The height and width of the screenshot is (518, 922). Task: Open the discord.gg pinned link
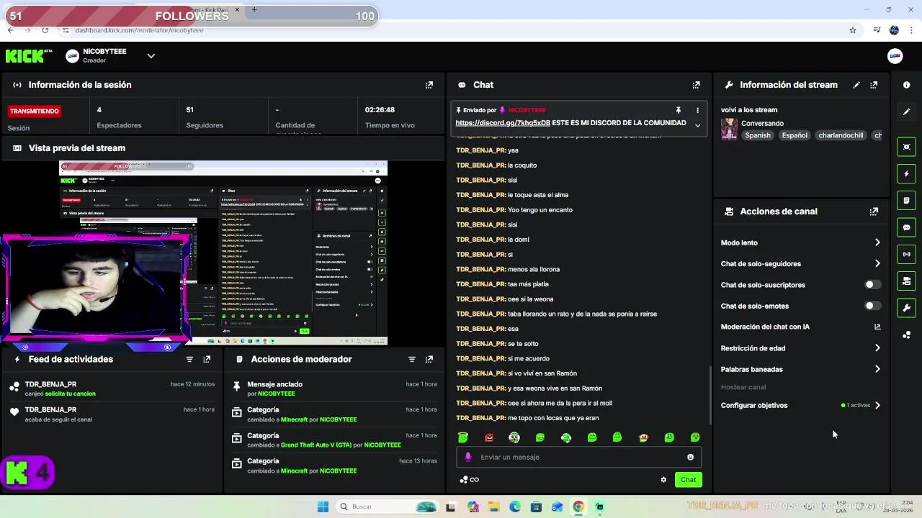coord(503,123)
